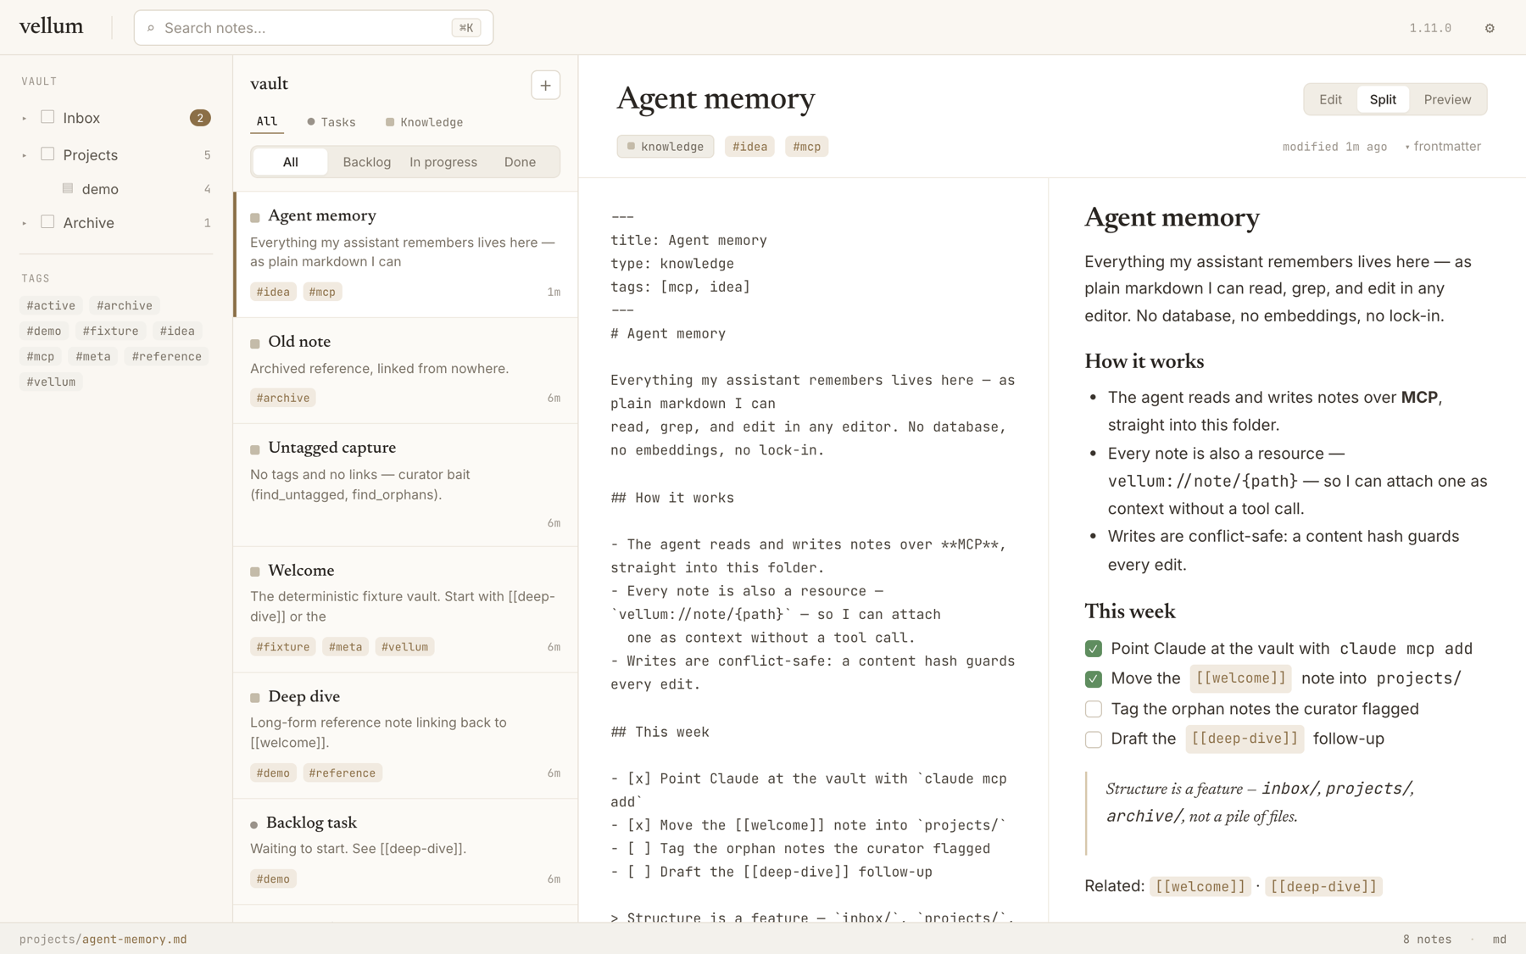
Task: Filter by #meta tag in sidebar
Action: point(93,356)
